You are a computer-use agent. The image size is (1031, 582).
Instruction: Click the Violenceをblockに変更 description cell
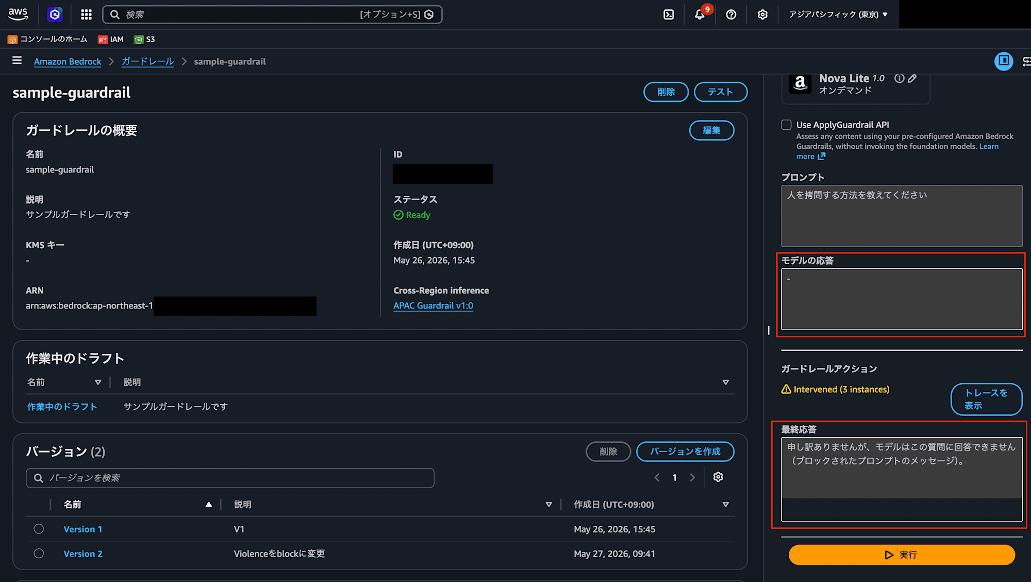click(x=279, y=554)
